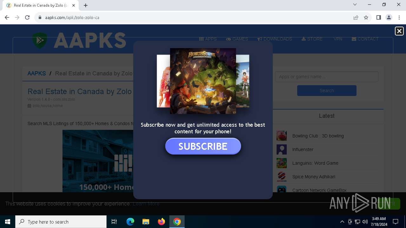Show hidden system tray icons
The height and width of the screenshot is (228, 406).
[x=342, y=222]
